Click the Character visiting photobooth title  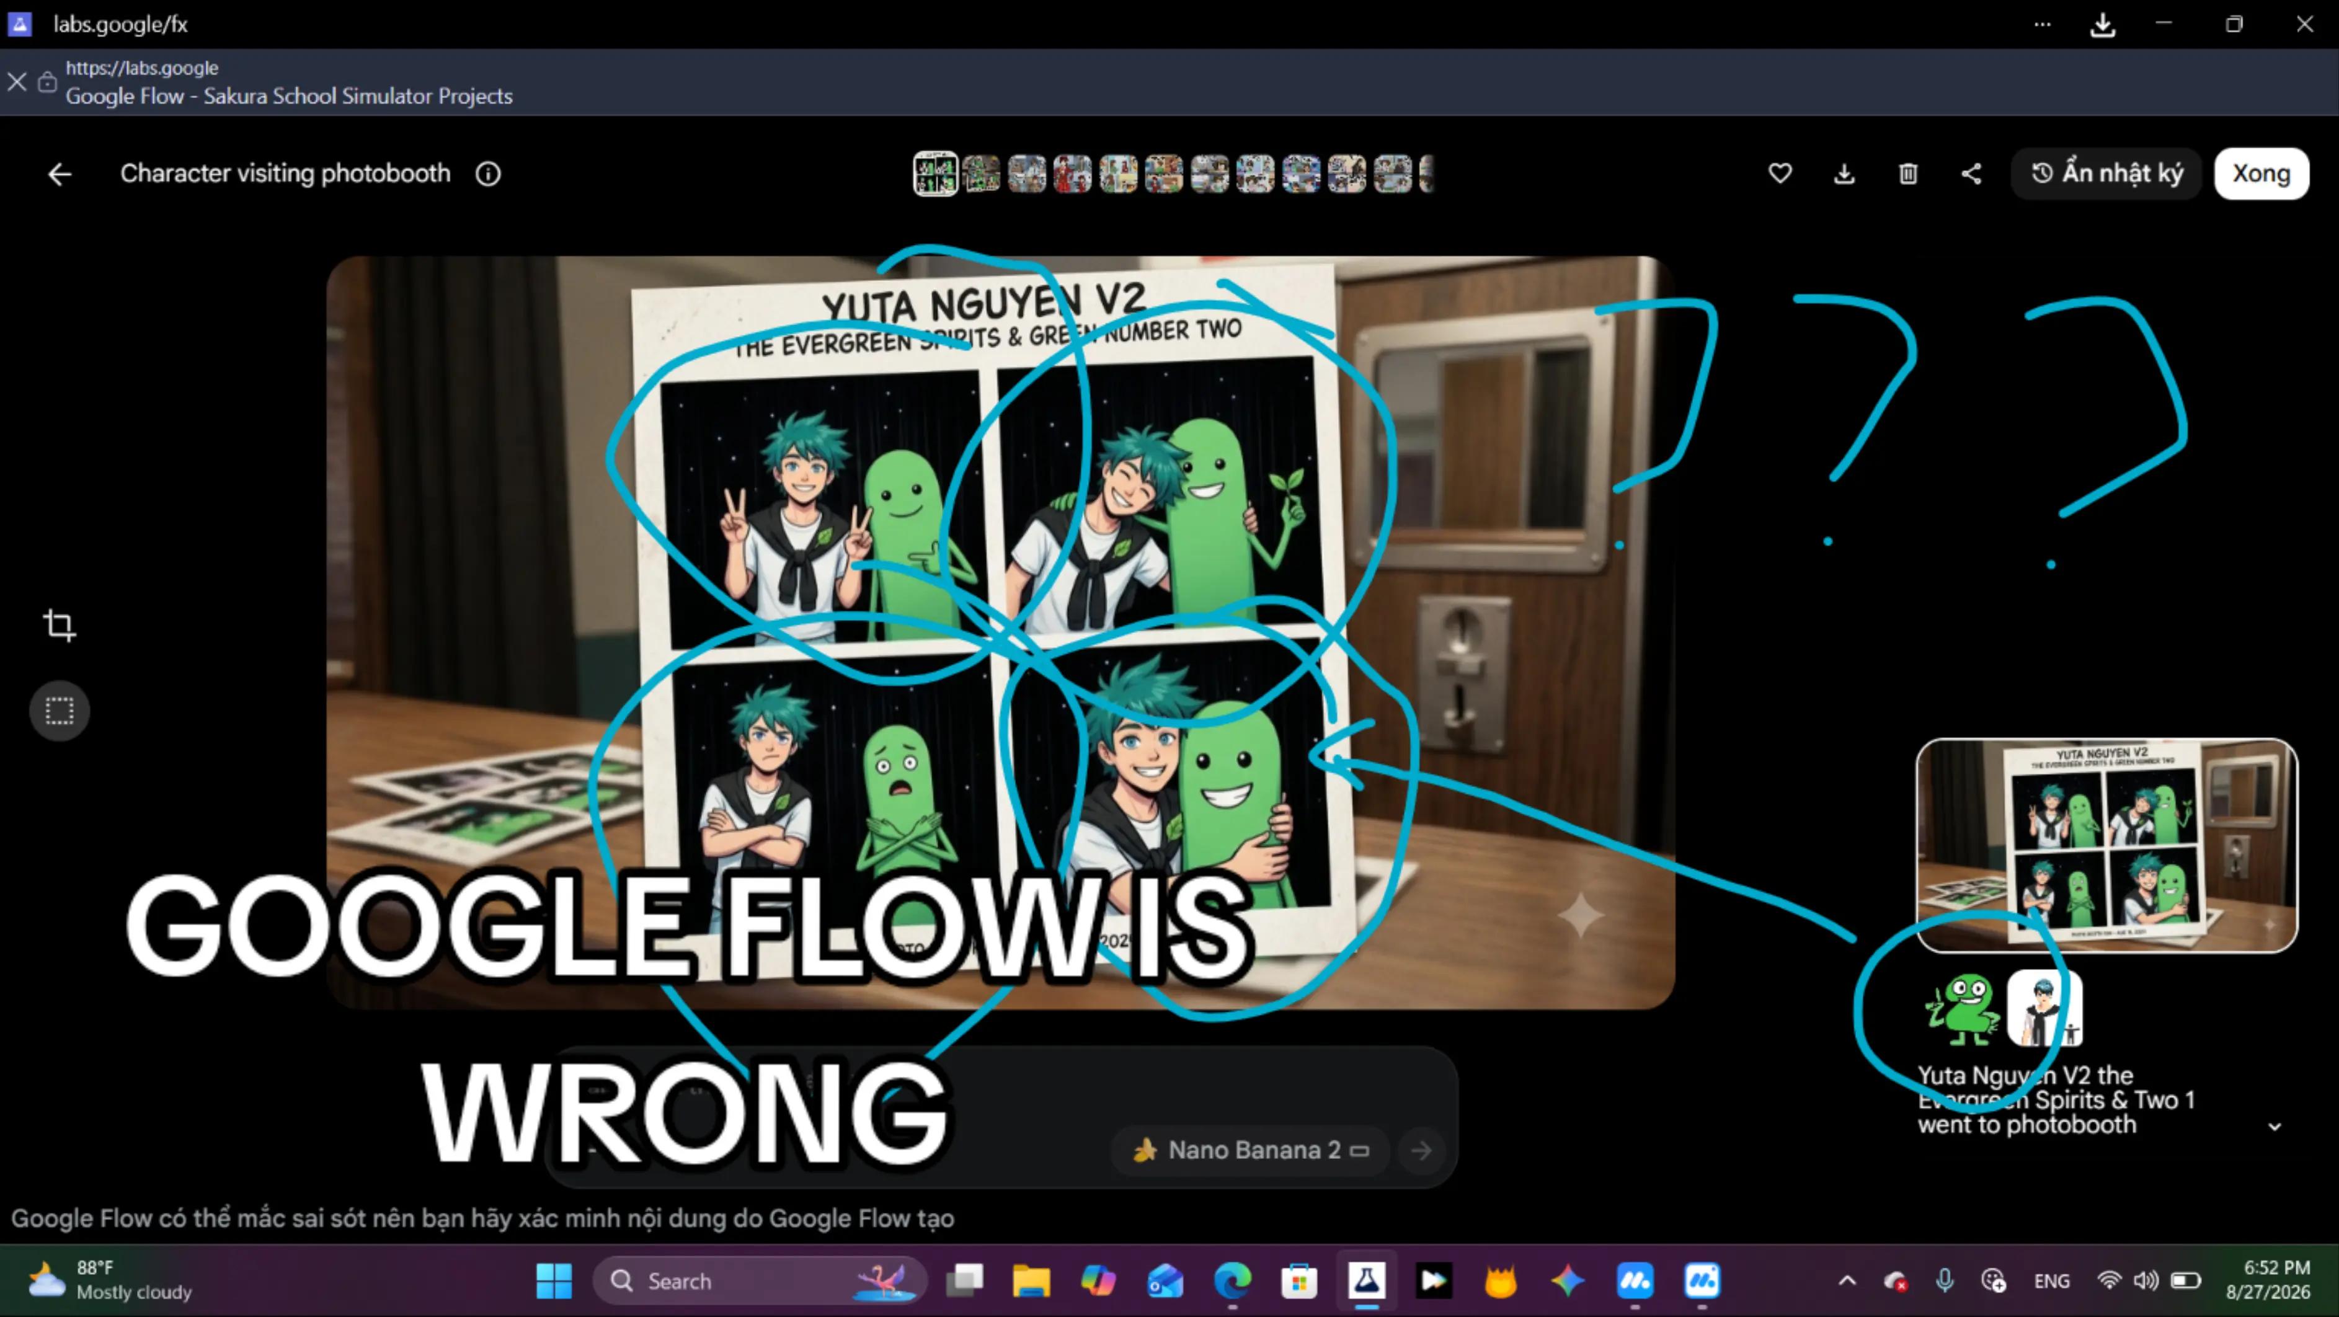point(285,174)
